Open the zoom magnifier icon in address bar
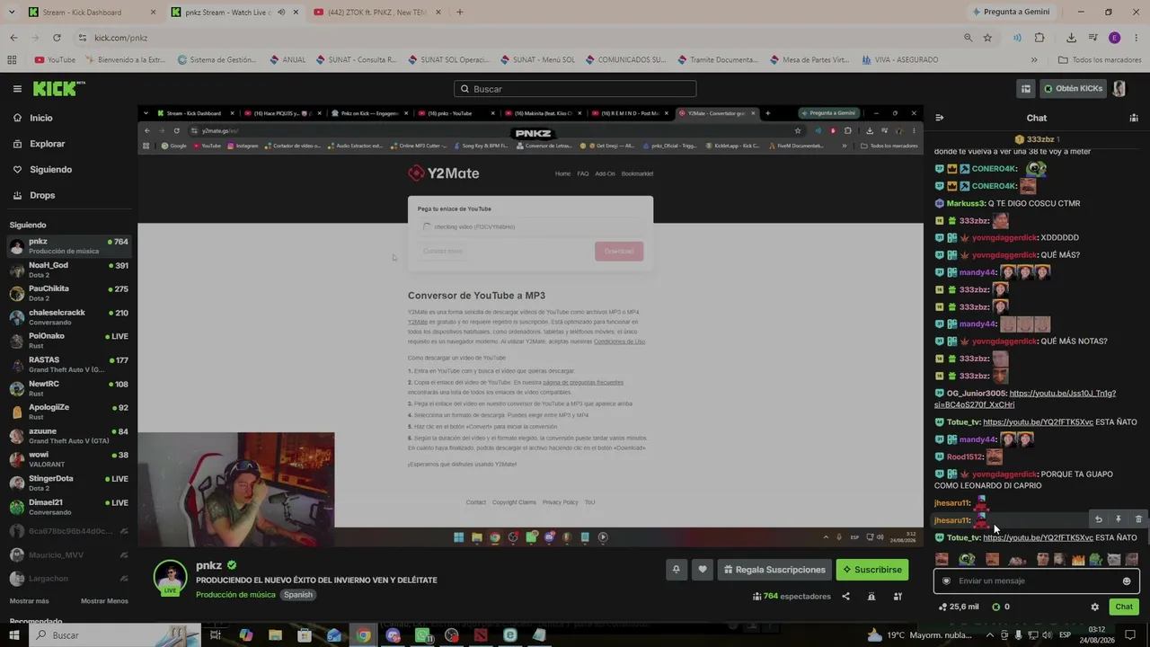 coord(968,38)
